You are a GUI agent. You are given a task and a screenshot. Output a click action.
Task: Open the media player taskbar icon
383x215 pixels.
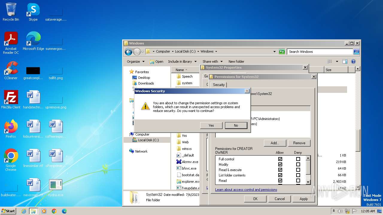[x=44, y=211]
